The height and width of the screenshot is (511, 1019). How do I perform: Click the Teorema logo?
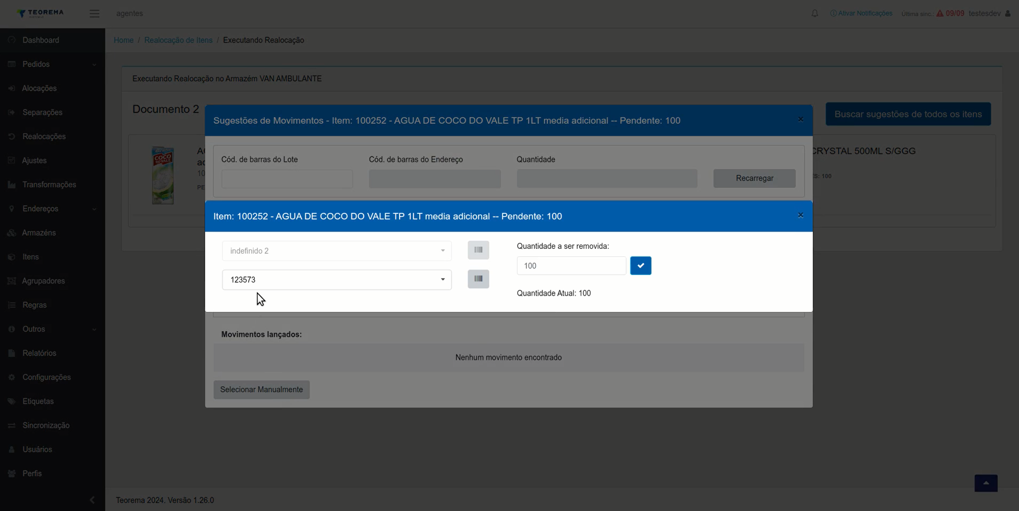[40, 13]
